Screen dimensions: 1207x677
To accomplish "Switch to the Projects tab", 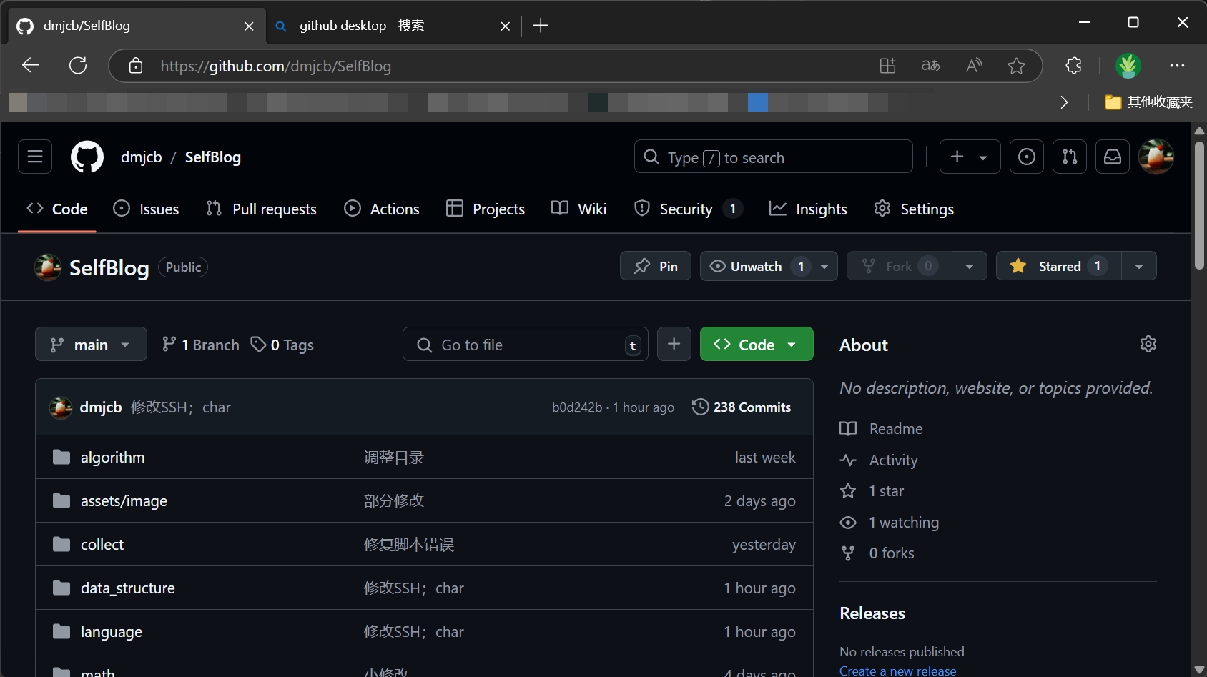I will pos(486,209).
